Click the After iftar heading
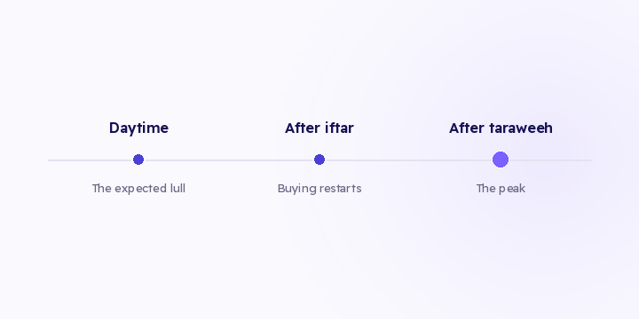The width and height of the screenshot is (639, 319). click(319, 128)
